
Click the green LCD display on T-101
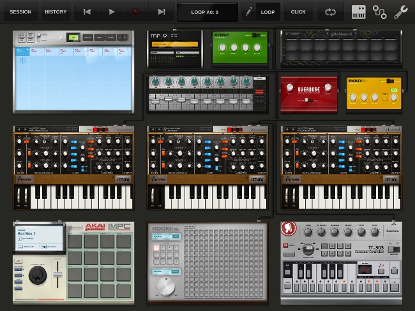pyautogui.click(x=73, y=38)
